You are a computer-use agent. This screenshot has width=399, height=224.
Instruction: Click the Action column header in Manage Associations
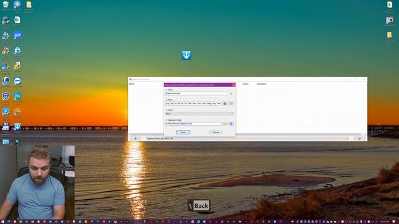[x=246, y=84]
